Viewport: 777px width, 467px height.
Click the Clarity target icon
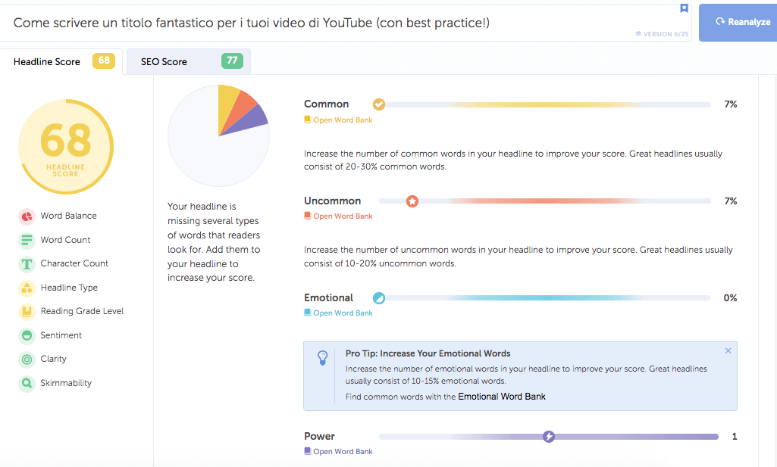[27, 360]
